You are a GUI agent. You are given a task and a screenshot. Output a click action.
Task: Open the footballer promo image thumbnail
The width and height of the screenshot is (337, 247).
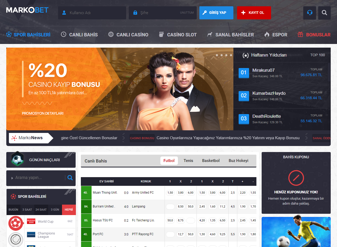tap(296, 232)
